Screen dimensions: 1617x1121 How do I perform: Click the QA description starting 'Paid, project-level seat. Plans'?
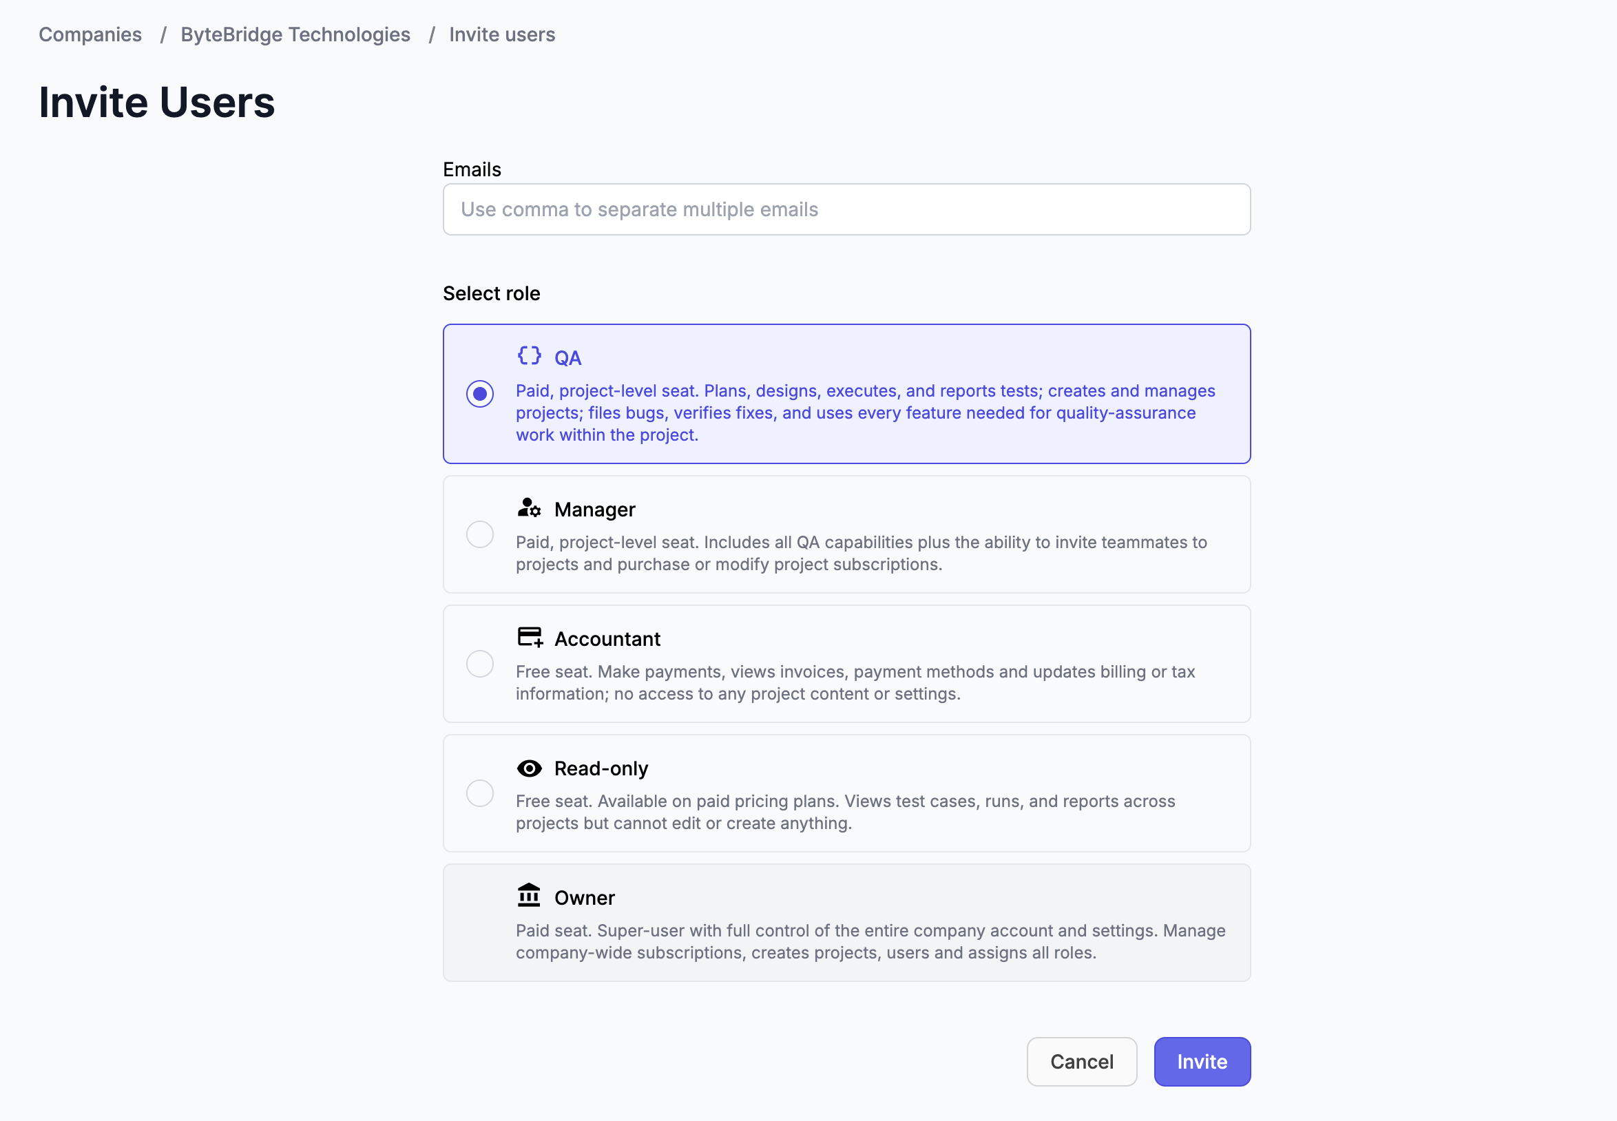[866, 413]
